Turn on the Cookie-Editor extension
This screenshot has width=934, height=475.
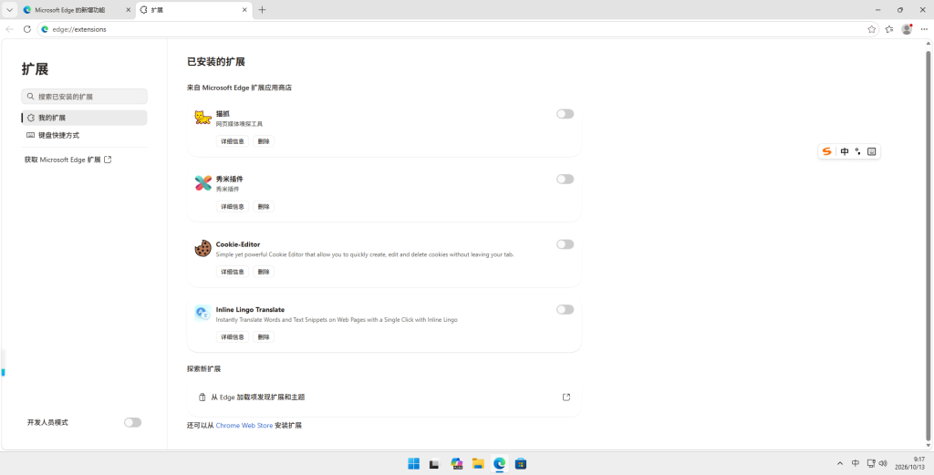click(565, 244)
